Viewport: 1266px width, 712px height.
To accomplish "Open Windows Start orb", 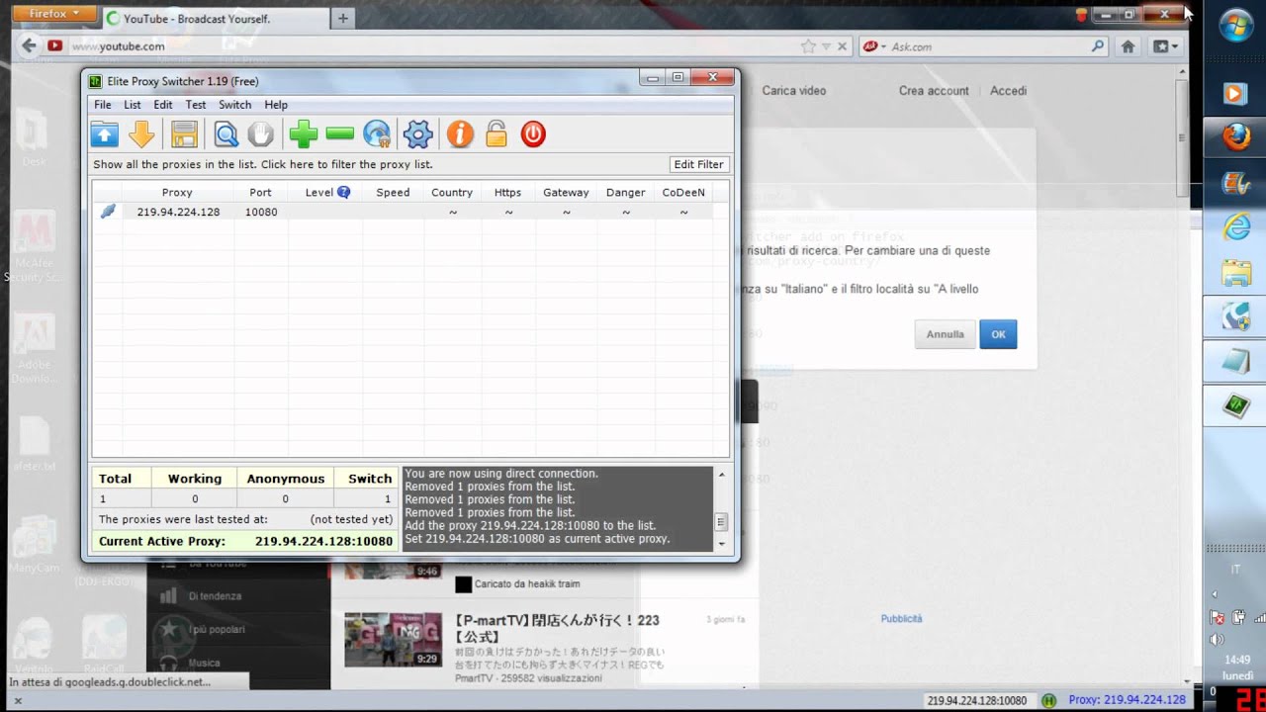I will pyautogui.click(x=1236, y=27).
